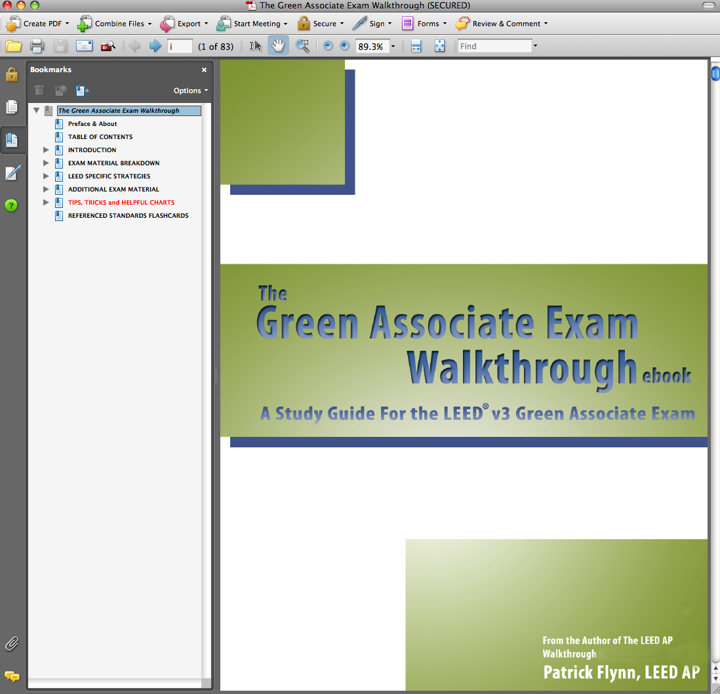Select the LEED SPECIFIC STRATEGIES bookmark label

tap(110, 176)
